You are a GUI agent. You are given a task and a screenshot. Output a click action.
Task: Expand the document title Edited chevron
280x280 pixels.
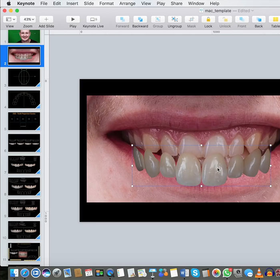tap(252, 11)
